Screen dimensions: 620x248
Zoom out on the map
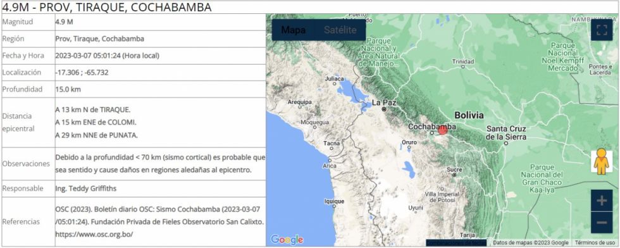(x=602, y=222)
